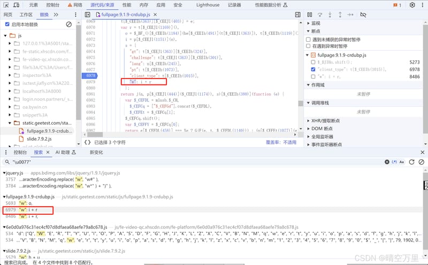
Task: Close the bottom drawer panel
Action: (423, 152)
